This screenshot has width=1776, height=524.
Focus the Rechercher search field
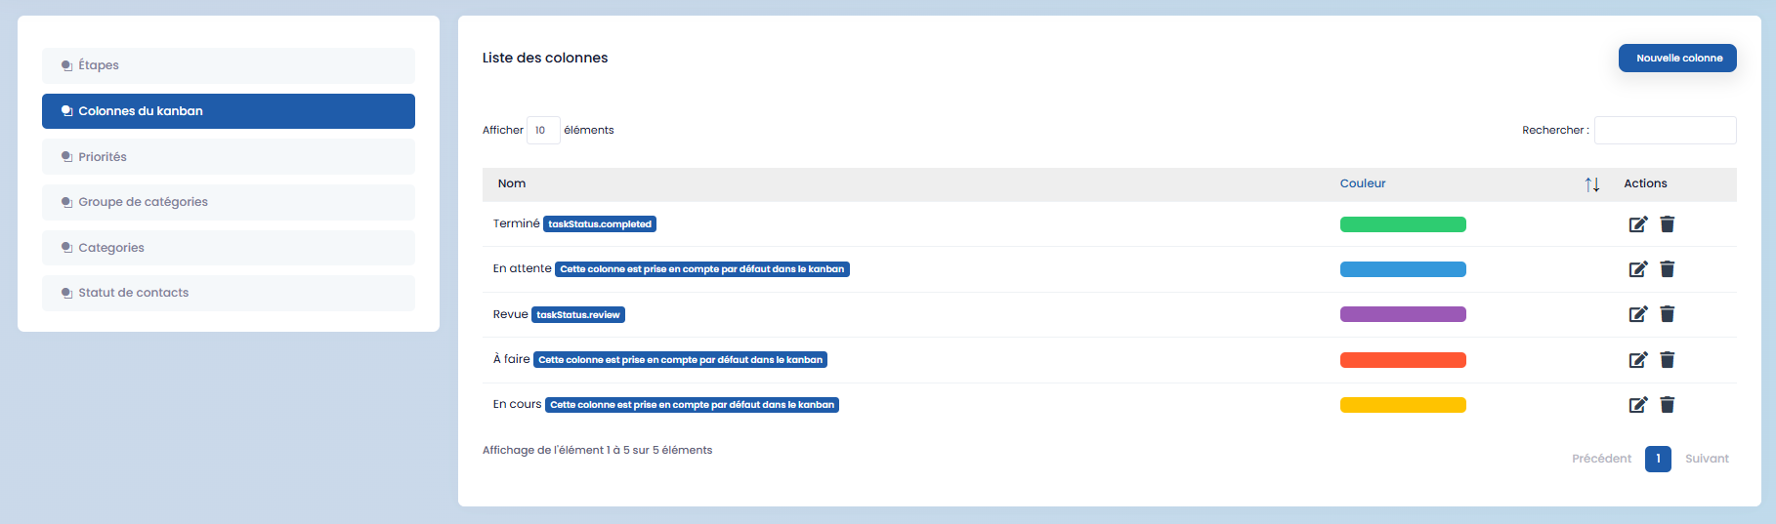(x=1664, y=130)
